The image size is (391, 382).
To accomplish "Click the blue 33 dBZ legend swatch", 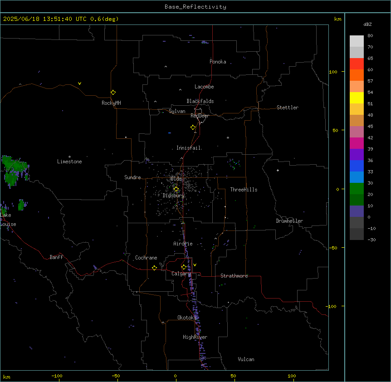I will pyautogui.click(x=357, y=166).
